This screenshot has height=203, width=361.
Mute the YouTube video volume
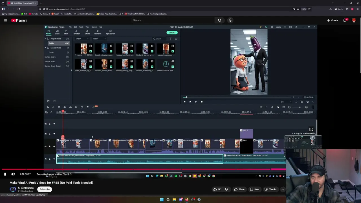[x=13, y=174]
